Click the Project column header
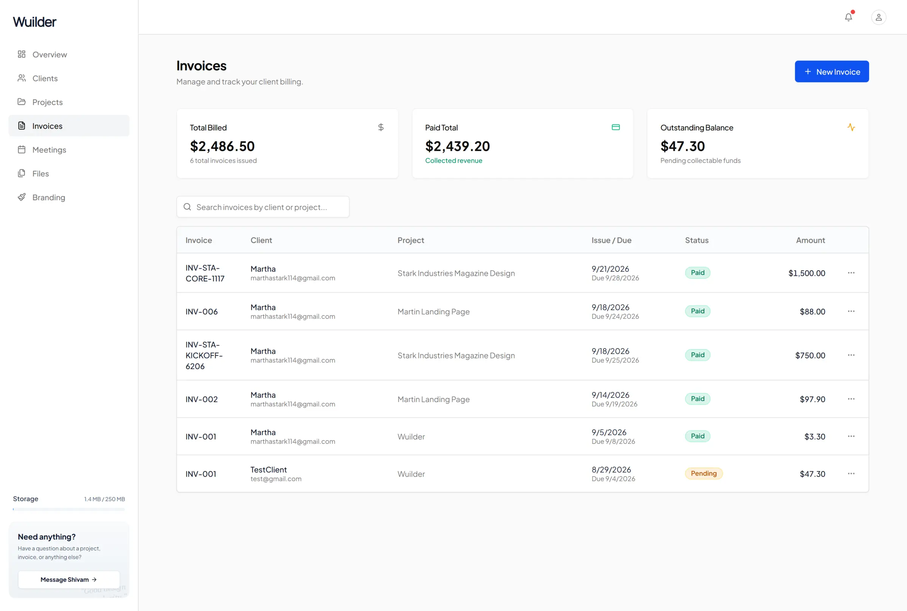Screen dimensions: 907x611 pyautogui.click(x=411, y=240)
